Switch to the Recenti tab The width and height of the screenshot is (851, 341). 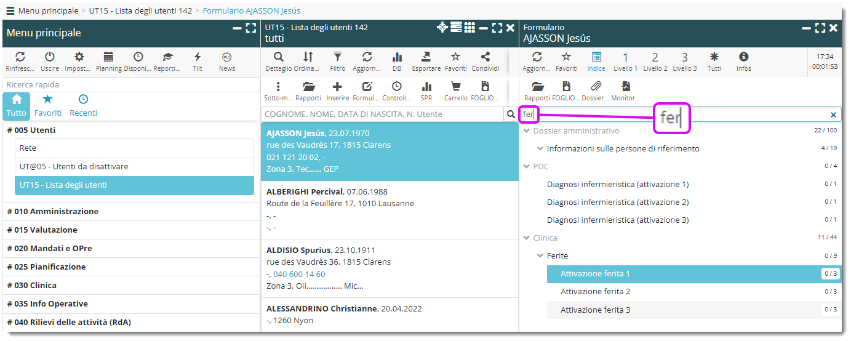point(83,105)
